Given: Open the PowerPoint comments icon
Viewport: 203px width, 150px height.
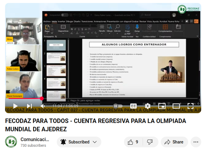Looking at the screenshot, I should pos(191,21).
